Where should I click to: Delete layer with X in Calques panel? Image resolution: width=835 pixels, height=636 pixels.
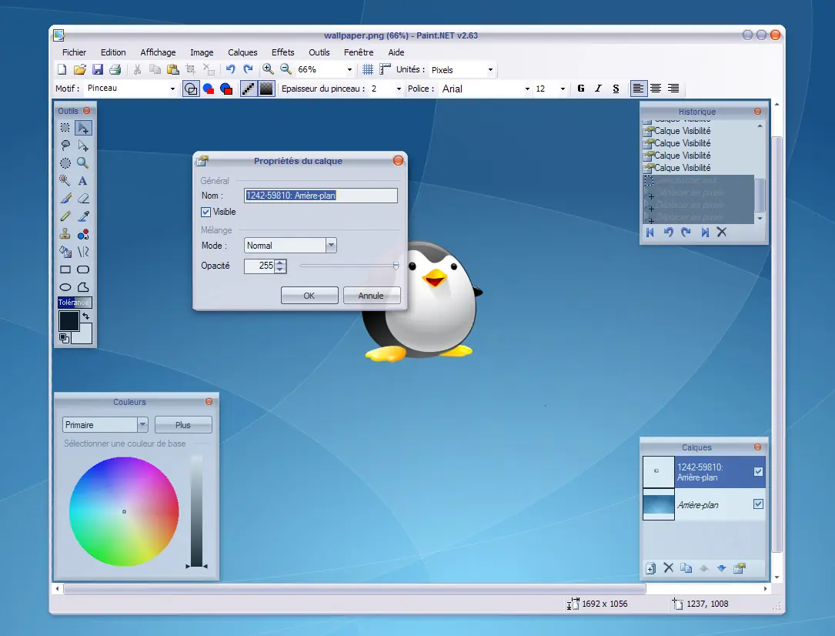click(668, 567)
